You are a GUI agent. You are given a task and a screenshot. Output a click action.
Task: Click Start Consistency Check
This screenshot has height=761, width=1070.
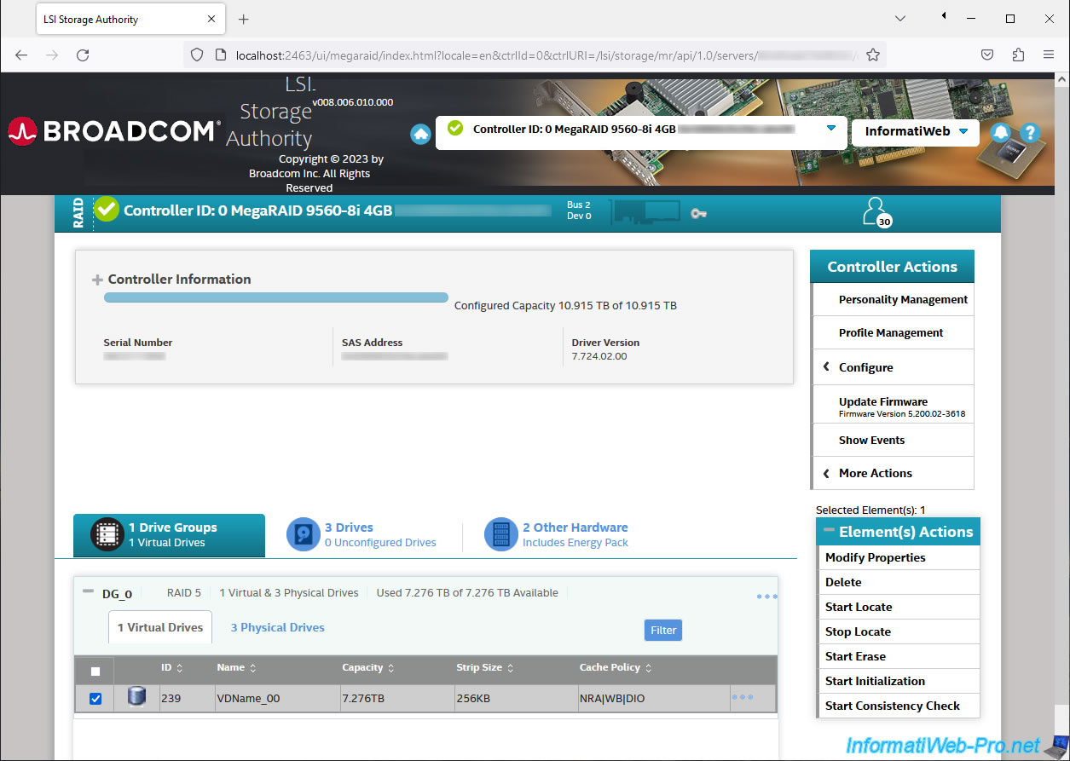[x=899, y=706]
